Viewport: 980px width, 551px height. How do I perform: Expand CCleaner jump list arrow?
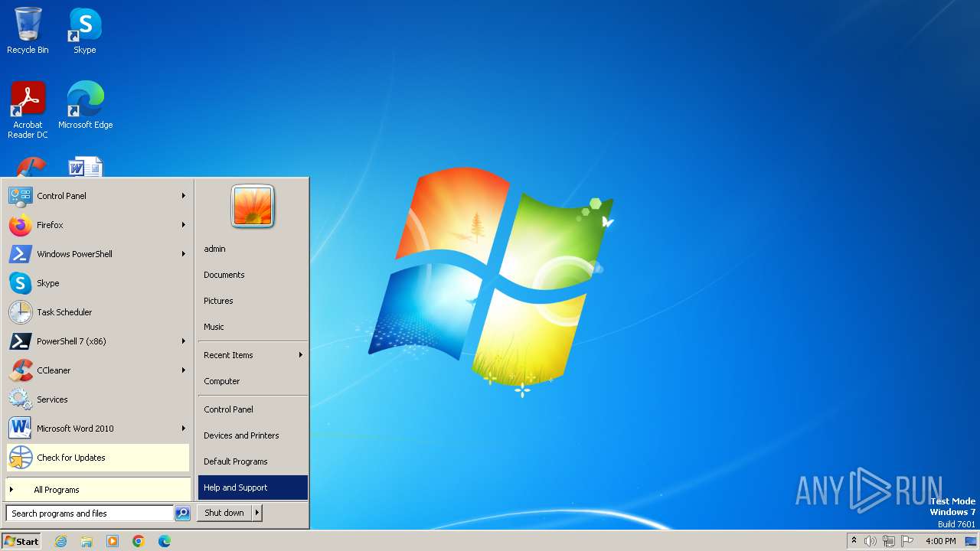click(184, 370)
